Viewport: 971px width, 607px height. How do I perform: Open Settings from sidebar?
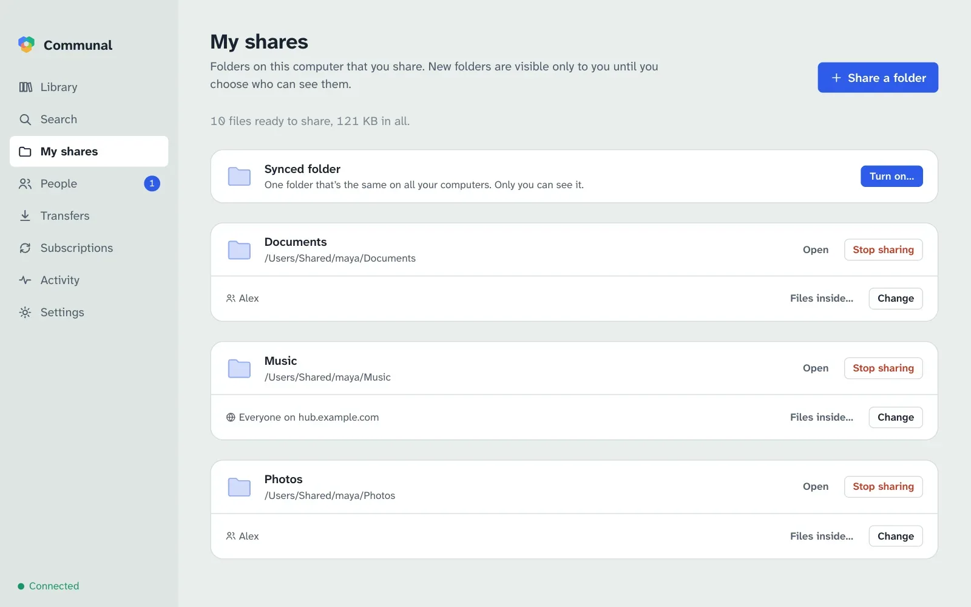coord(89,312)
